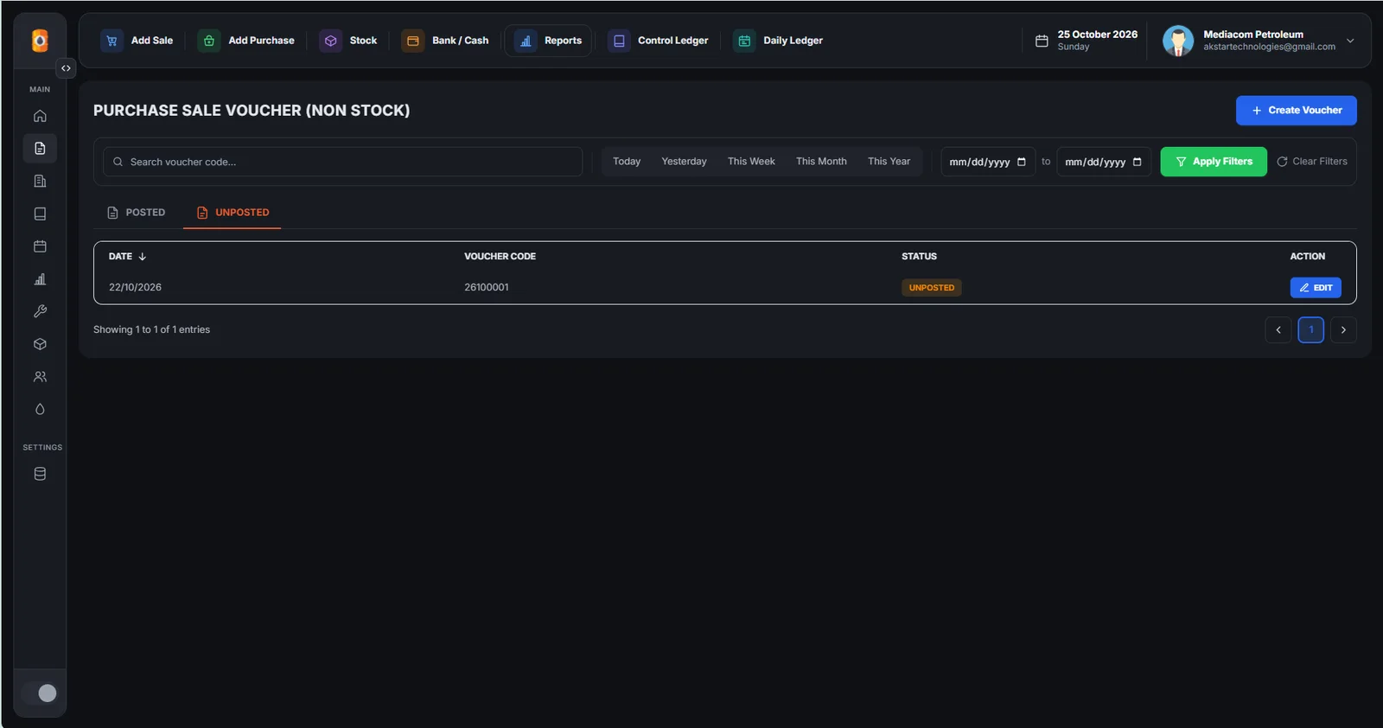1383x728 pixels.
Task: Select the book icon in the sidebar
Action: pos(40,214)
